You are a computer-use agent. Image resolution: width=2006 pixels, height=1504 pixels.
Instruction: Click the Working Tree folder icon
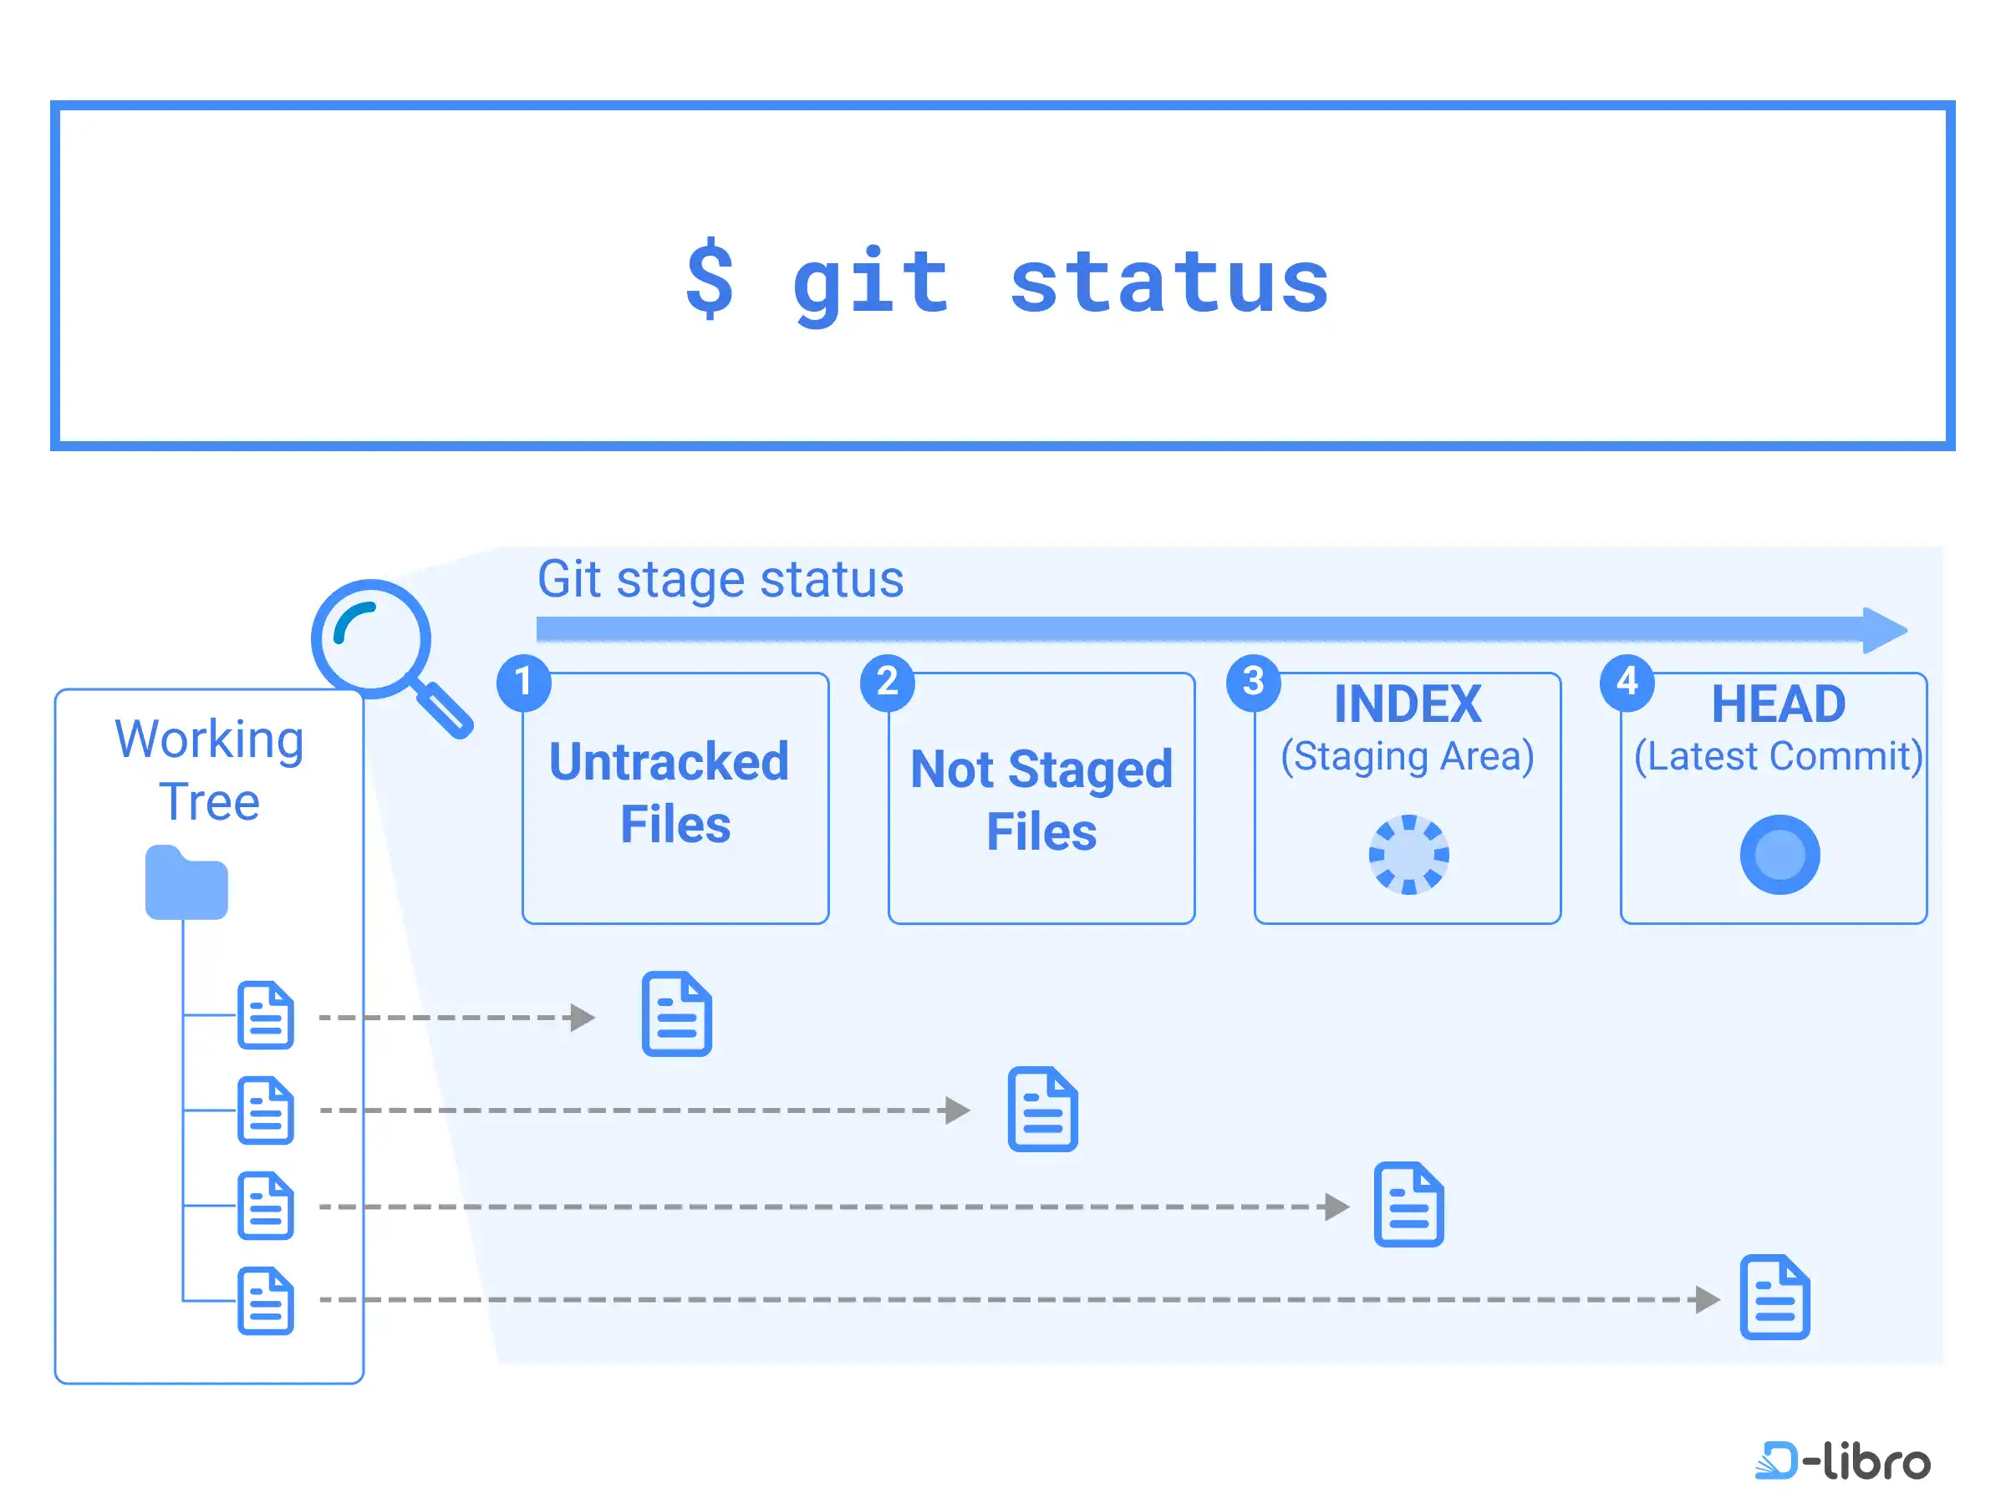point(186,882)
